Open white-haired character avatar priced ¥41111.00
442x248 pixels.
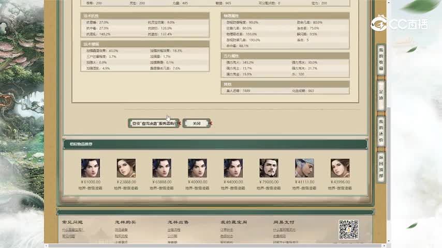(304, 168)
